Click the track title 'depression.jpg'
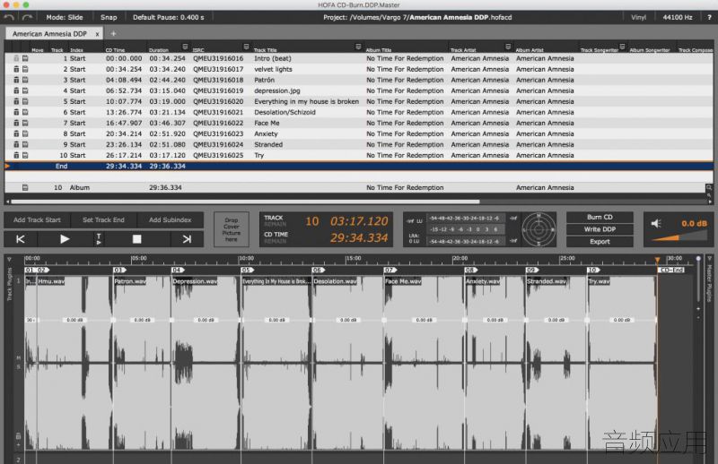The image size is (718, 464). 277,90
